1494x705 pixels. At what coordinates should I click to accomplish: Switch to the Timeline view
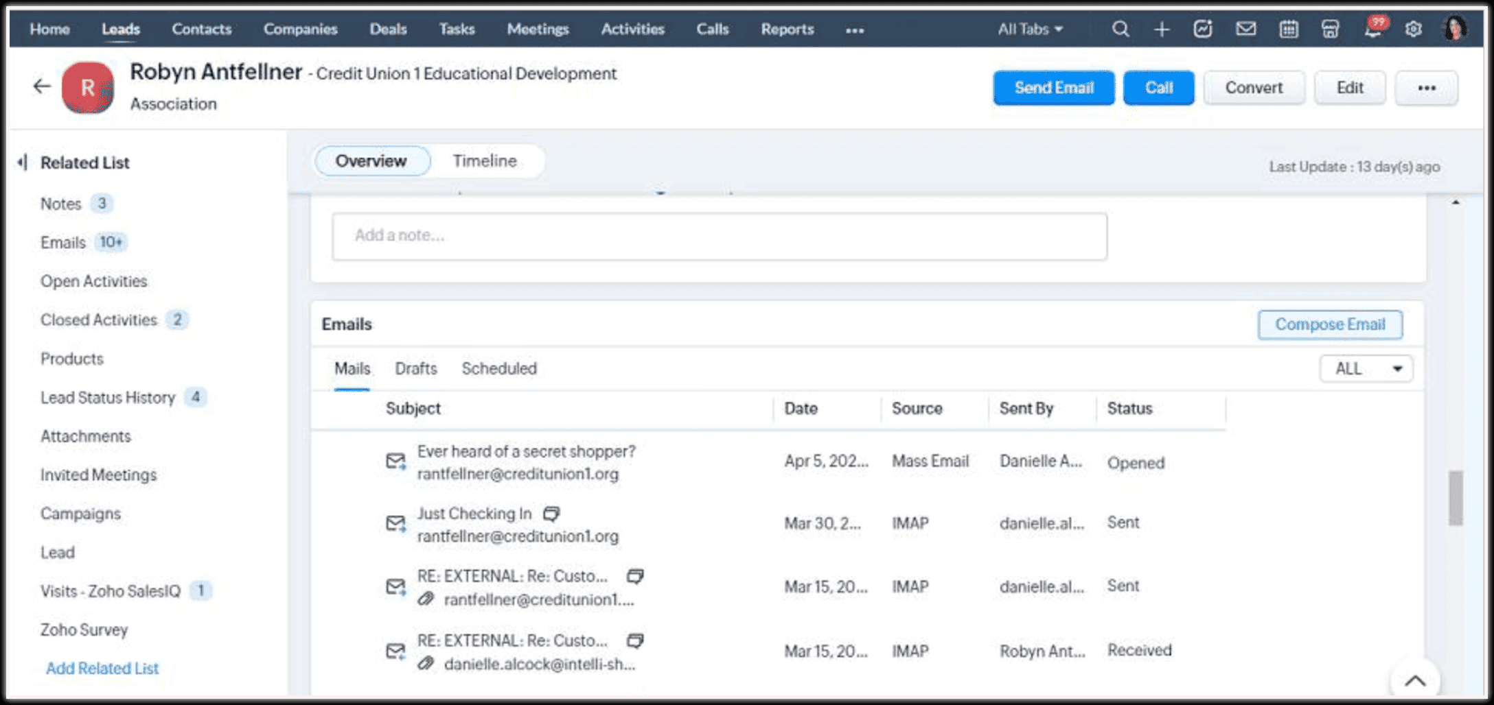(485, 161)
